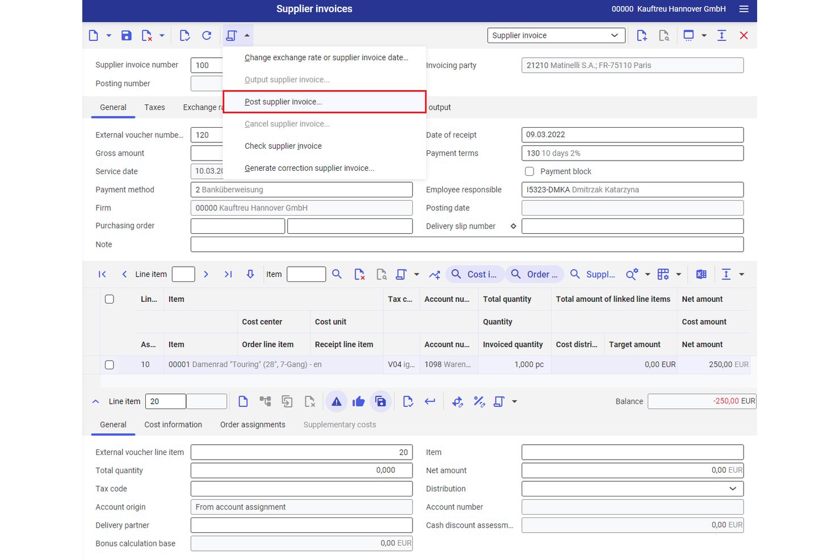Viewport: 840px width, 560px height.
Task: Click the thumbs-up icon in line editor
Action: (358, 402)
